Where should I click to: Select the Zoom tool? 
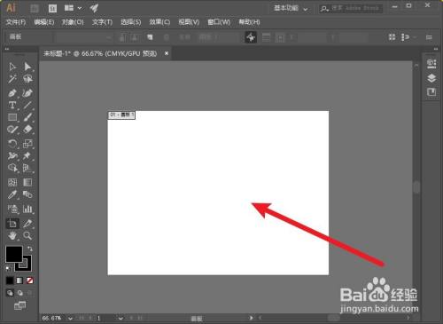[x=27, y=235]
